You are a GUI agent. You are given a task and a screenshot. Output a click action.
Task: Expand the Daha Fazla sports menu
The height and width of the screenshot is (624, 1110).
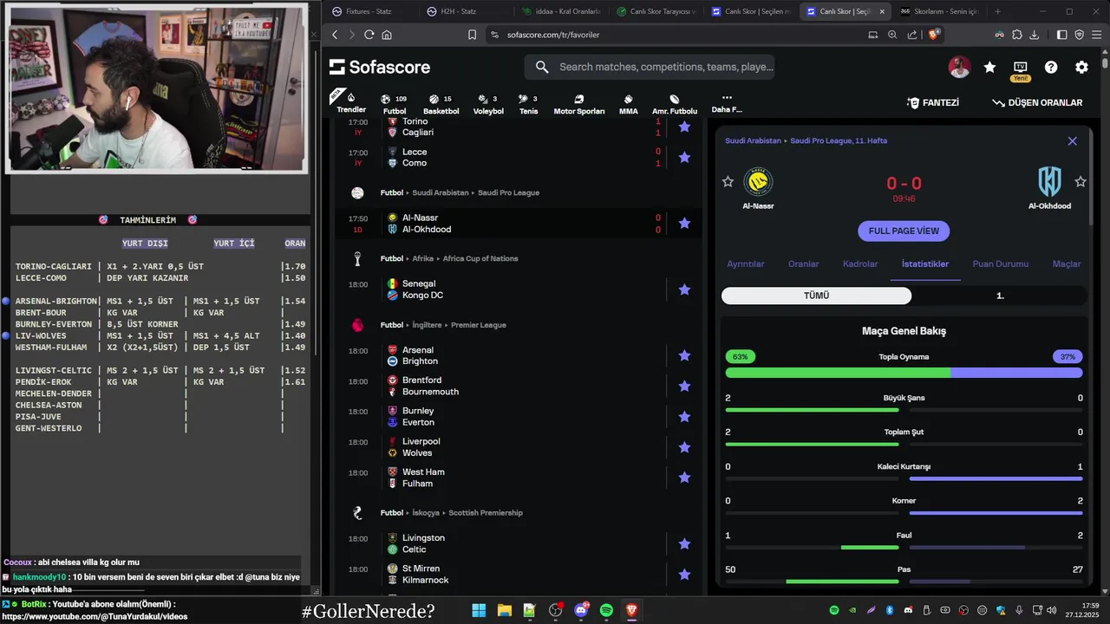tap(727, 103)
